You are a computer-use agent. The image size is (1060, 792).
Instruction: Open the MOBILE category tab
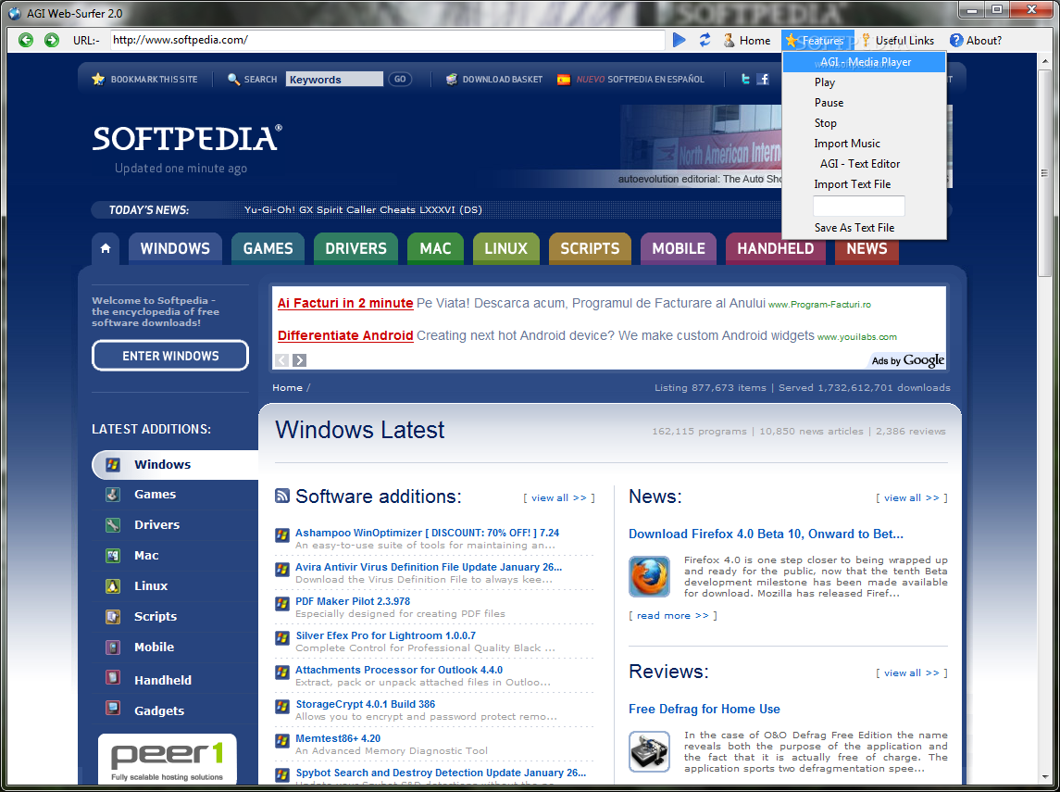678,248
